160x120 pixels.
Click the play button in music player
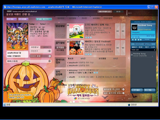135,40
